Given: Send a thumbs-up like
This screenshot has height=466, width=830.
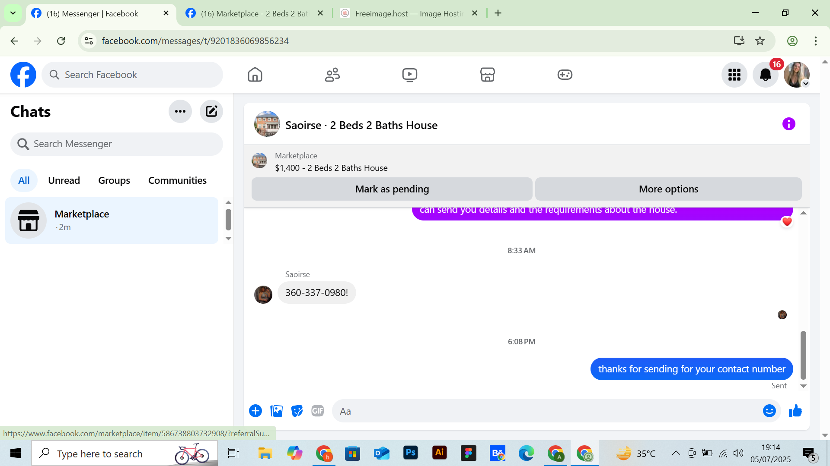Looking at the screenshot, I should tap(795, 411).
